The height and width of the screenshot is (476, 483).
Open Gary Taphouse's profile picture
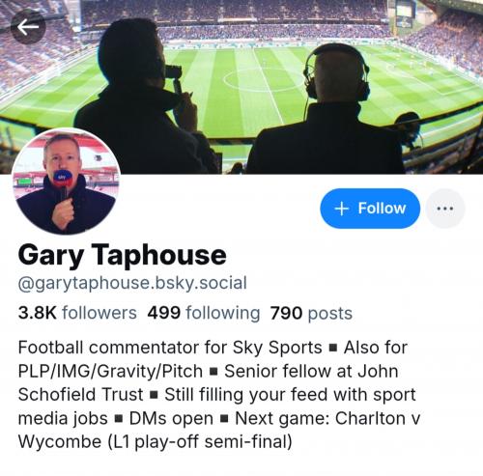[66, 182]
